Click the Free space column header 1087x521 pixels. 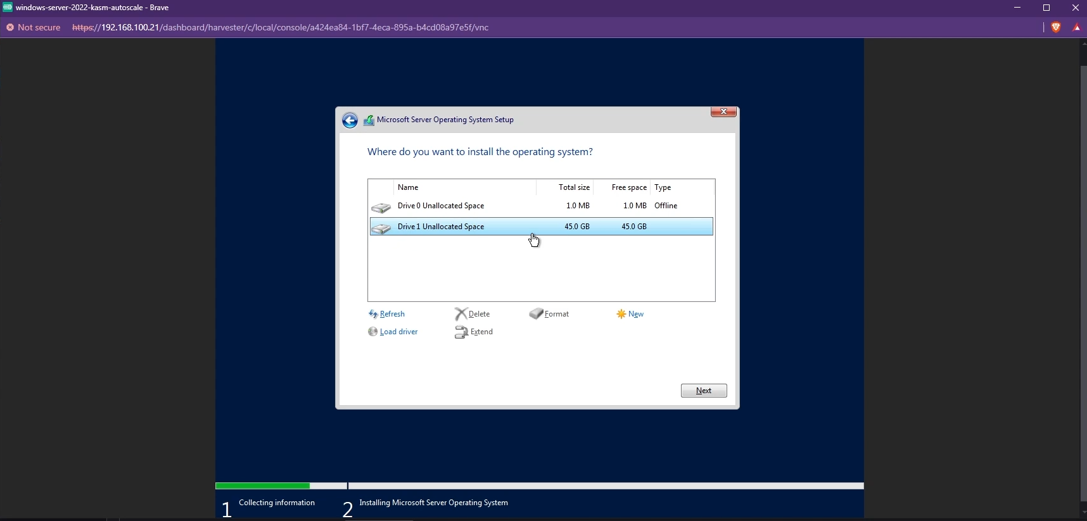tap(628, 187)
